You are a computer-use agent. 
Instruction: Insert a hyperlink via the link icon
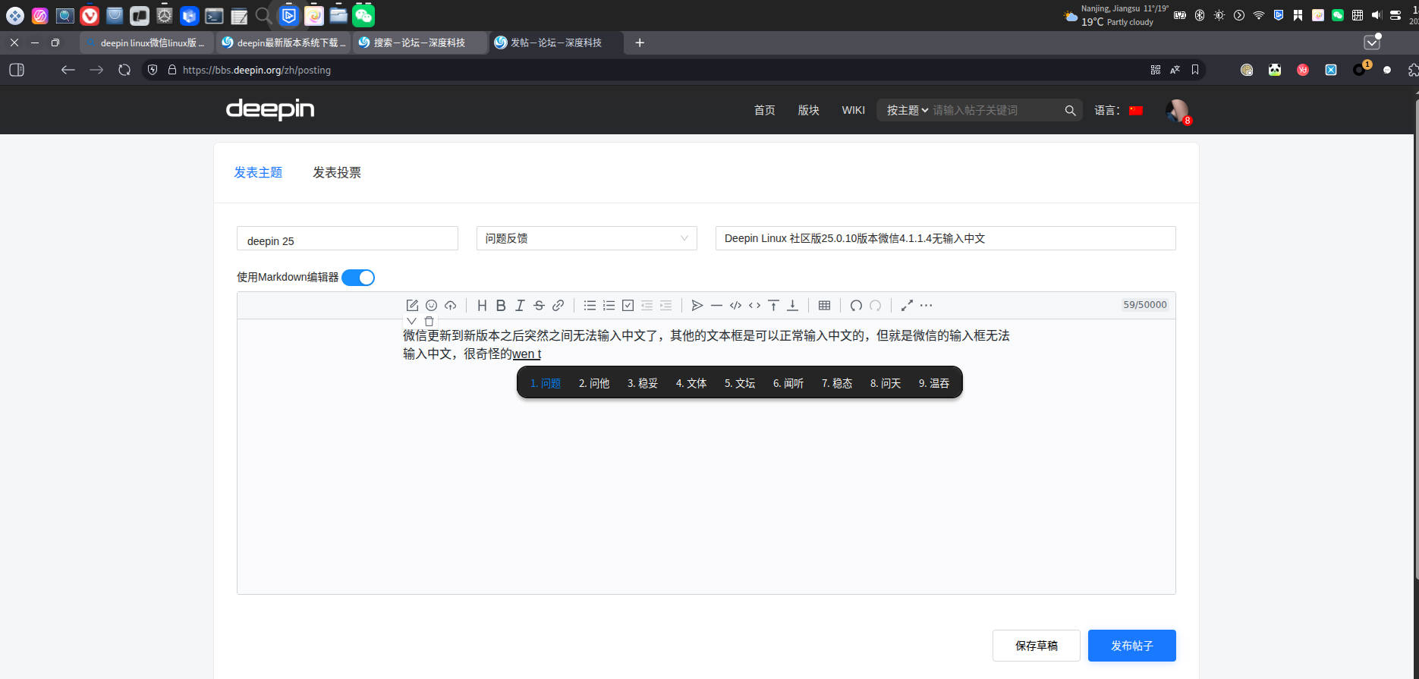[x=558, y=305]
